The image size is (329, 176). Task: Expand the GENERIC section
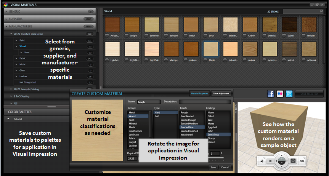click(x=6, y=11)
